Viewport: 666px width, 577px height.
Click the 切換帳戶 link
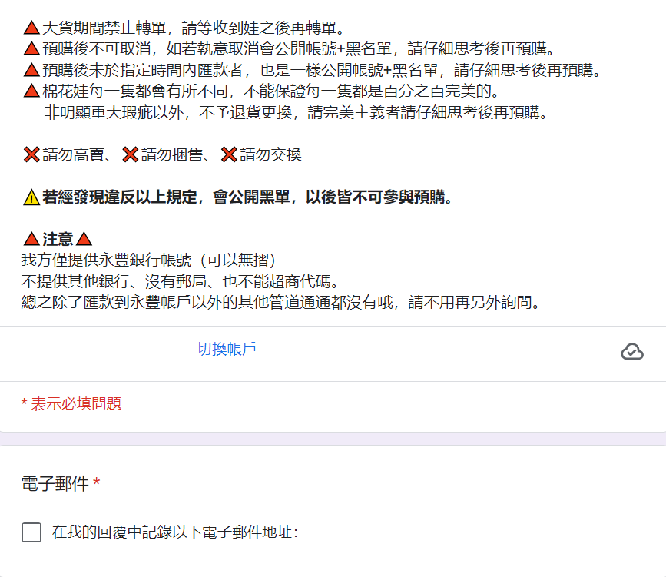click(227, 349)
